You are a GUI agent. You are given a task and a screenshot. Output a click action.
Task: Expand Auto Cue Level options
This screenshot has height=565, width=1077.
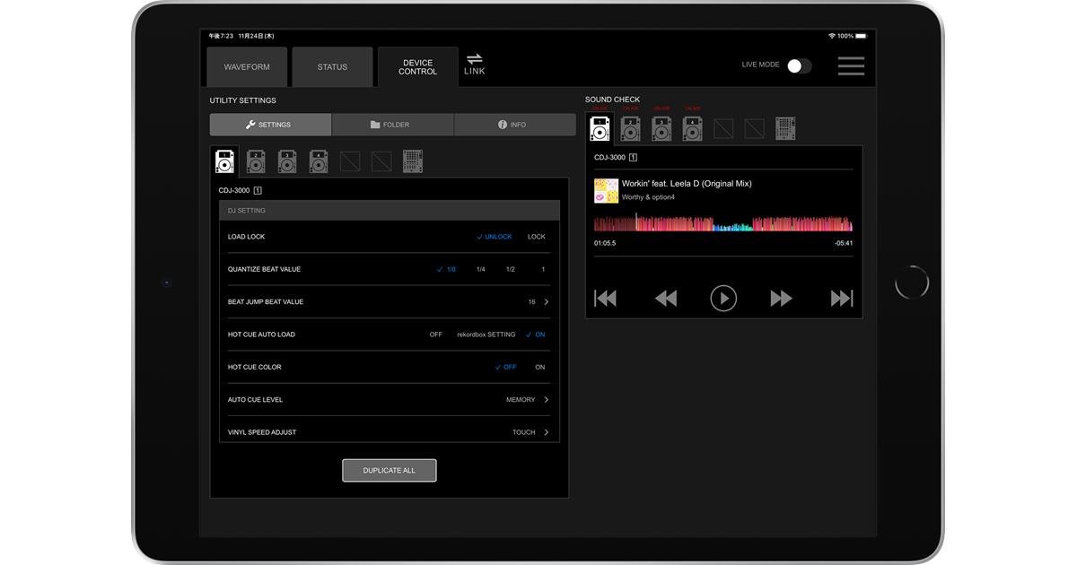[546, 400]
